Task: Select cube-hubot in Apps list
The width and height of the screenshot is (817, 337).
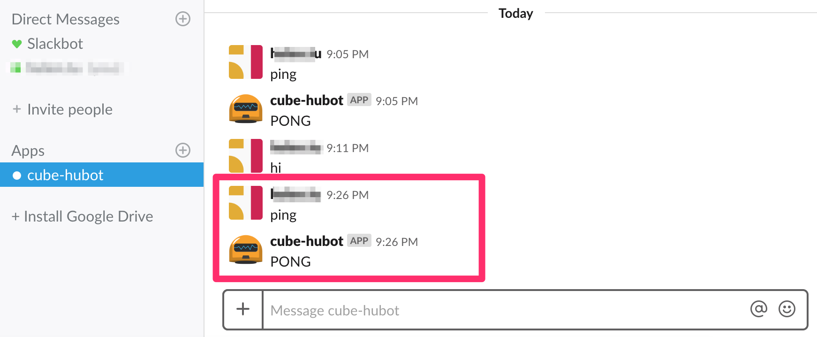Action: point(65,175)
